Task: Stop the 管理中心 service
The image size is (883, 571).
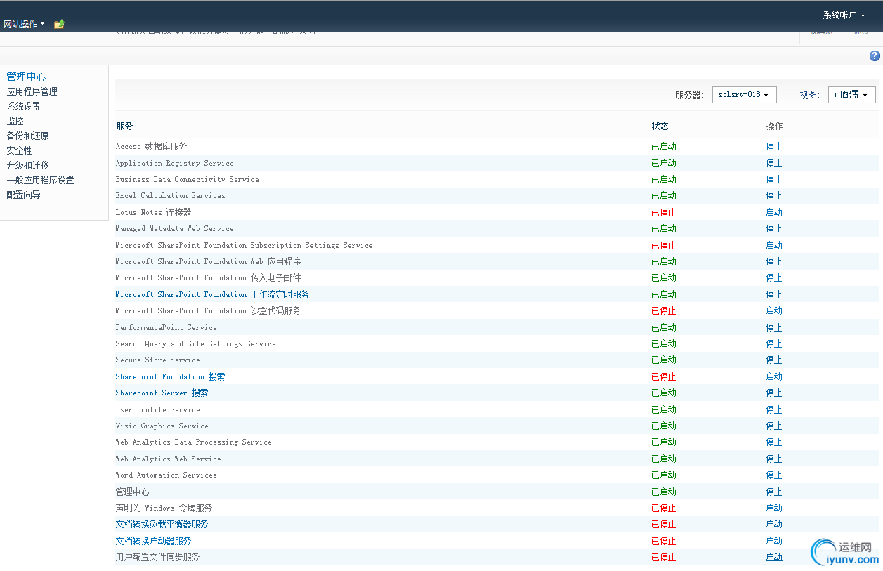Action: point(773,492)
